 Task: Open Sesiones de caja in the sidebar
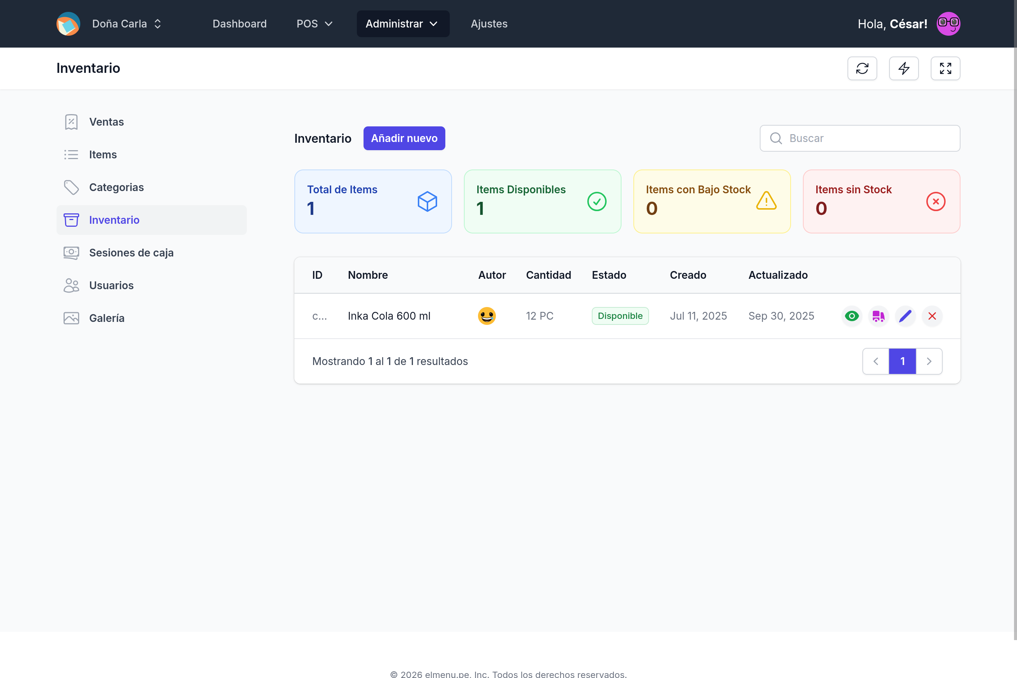click(x=151, y=252)
